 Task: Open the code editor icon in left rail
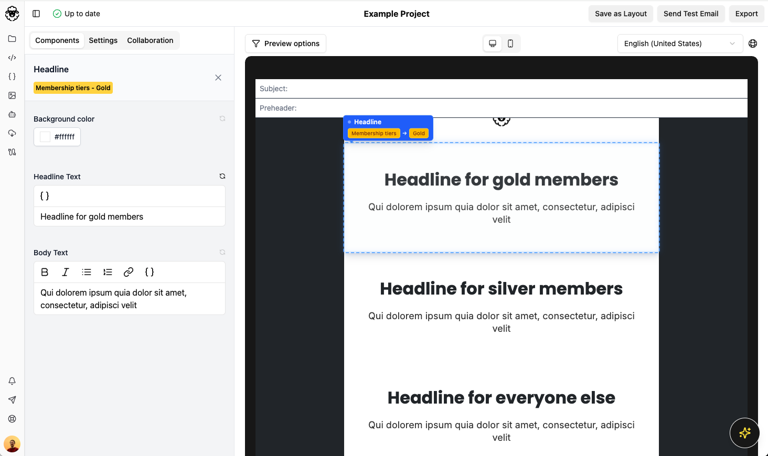[12, 58]
